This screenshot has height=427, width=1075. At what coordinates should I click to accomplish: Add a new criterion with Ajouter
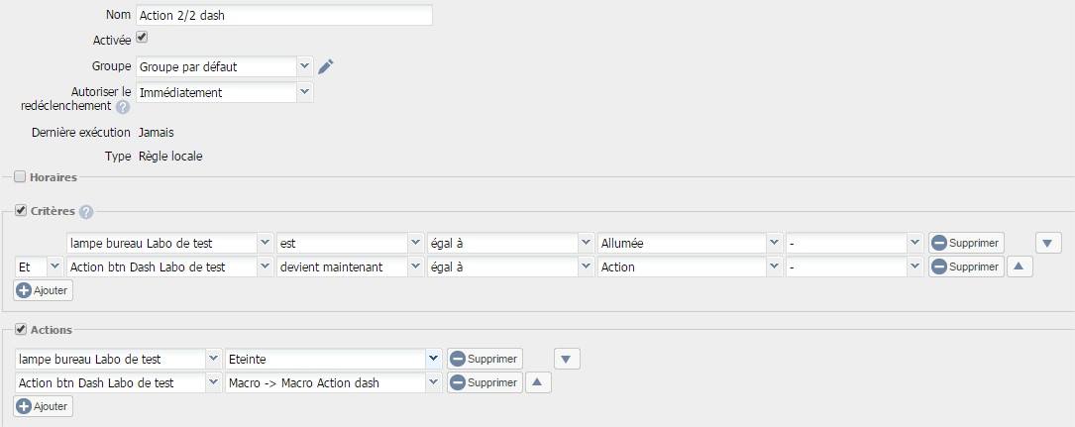(44, 290)
